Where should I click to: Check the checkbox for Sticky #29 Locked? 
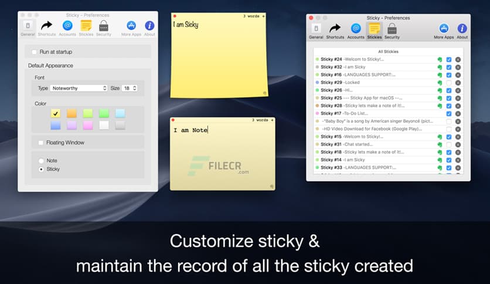449,83
